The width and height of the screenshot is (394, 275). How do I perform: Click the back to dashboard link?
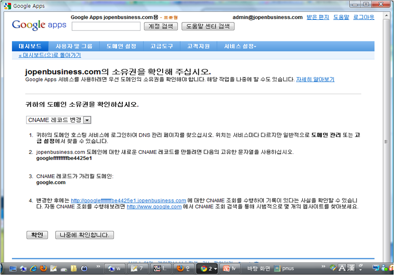50,55
